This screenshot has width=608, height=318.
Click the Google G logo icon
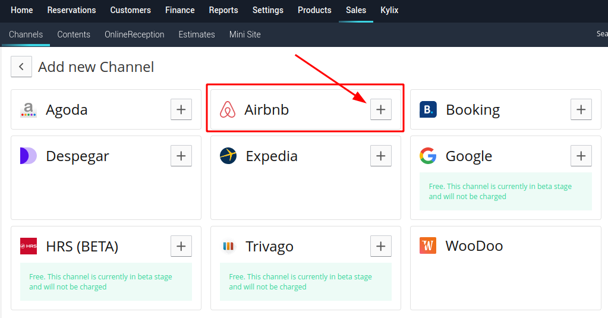[x=428, y=156]
